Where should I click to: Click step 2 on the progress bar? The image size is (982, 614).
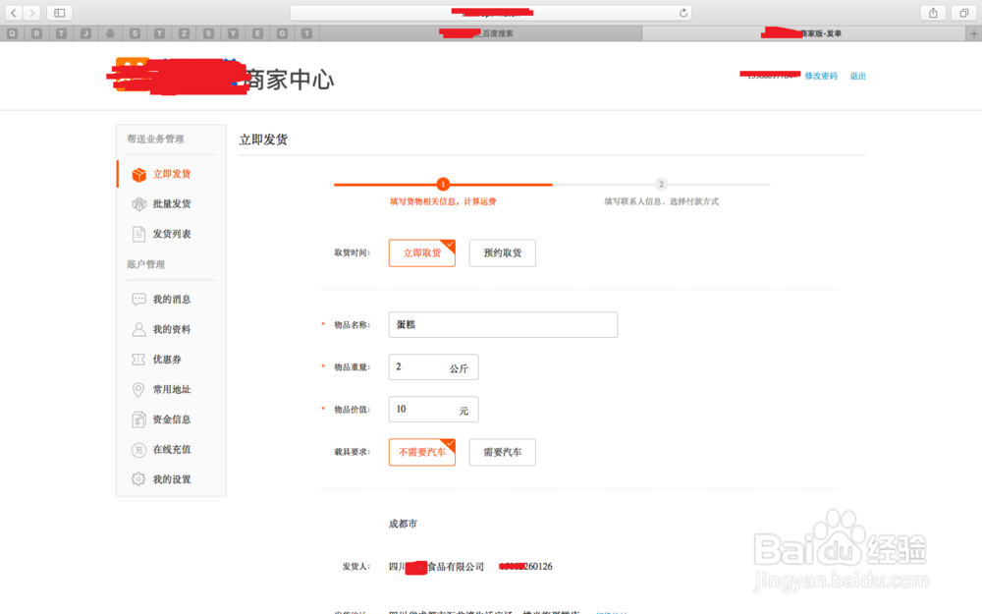(x=661, y=184)
